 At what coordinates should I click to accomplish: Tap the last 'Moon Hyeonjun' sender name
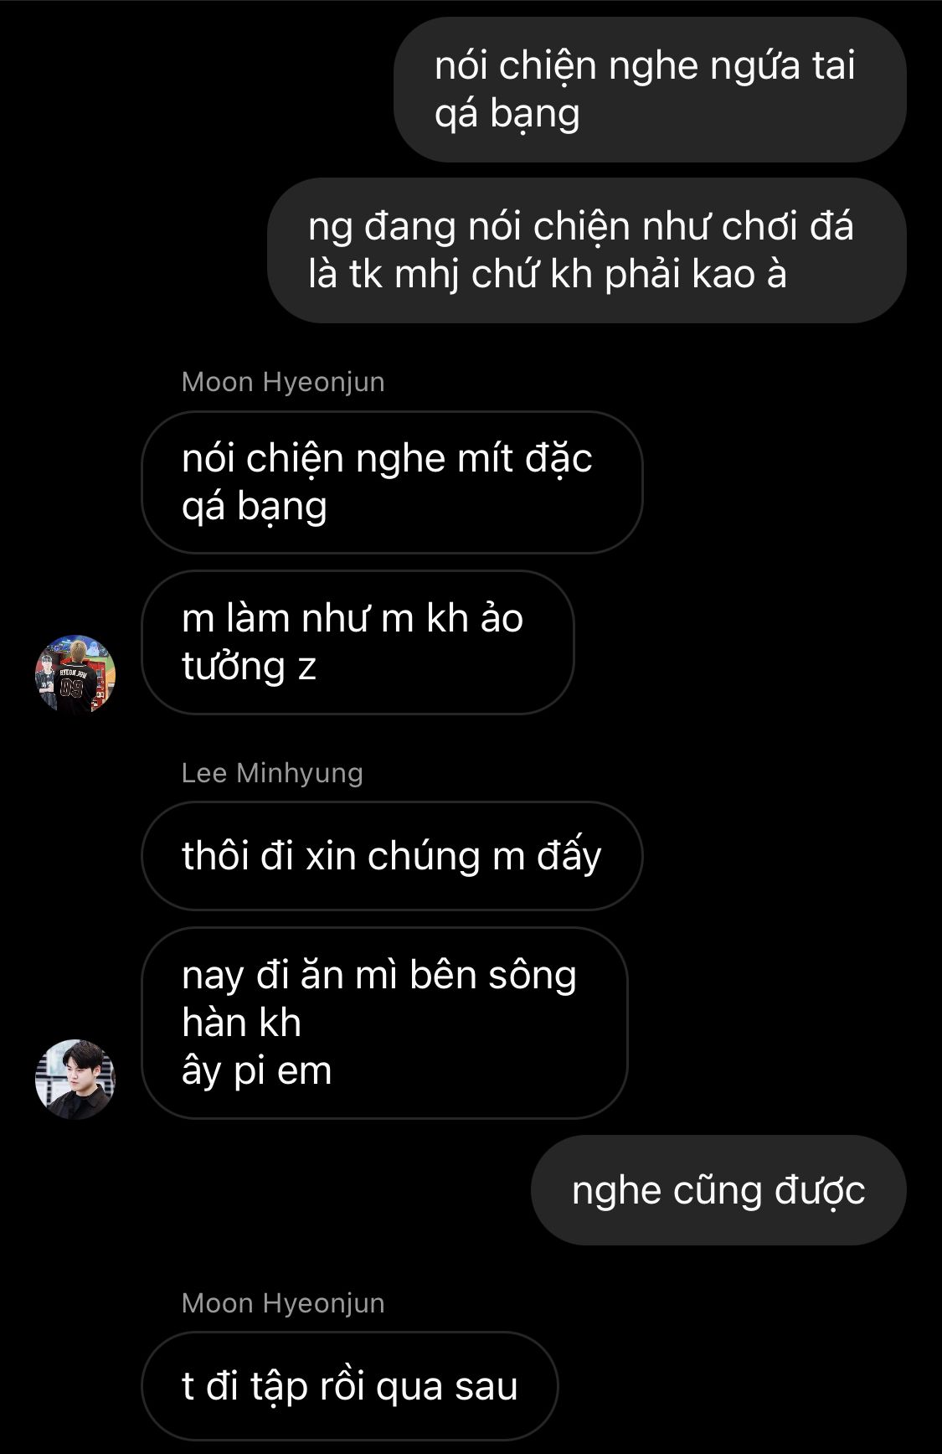tap(283, 1303)
